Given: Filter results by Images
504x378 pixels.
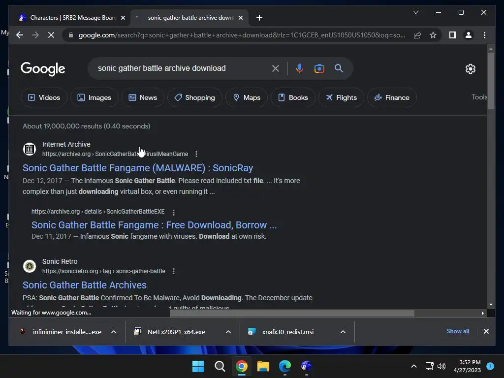Looking at the screenshot, I should tap(94, 97).
